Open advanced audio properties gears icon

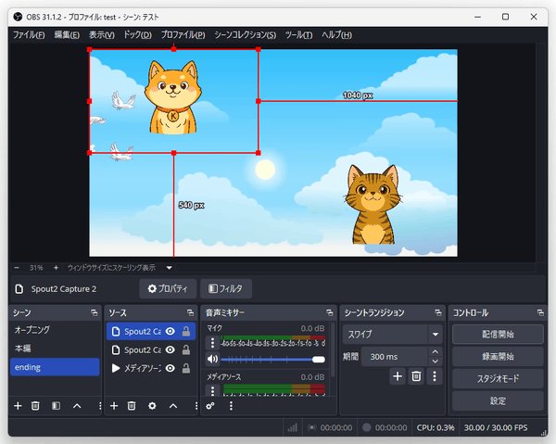(210, 406)
